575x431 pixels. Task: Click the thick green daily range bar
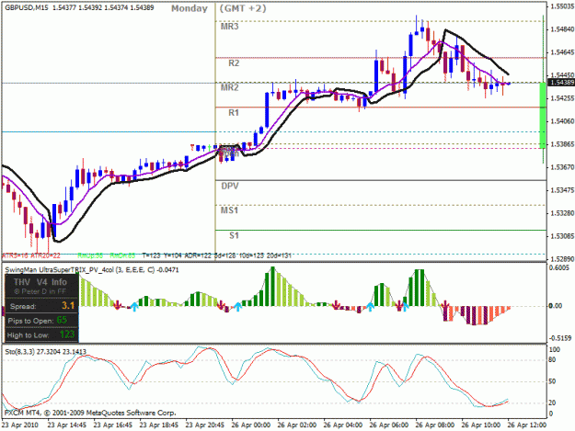coord(543,116)
